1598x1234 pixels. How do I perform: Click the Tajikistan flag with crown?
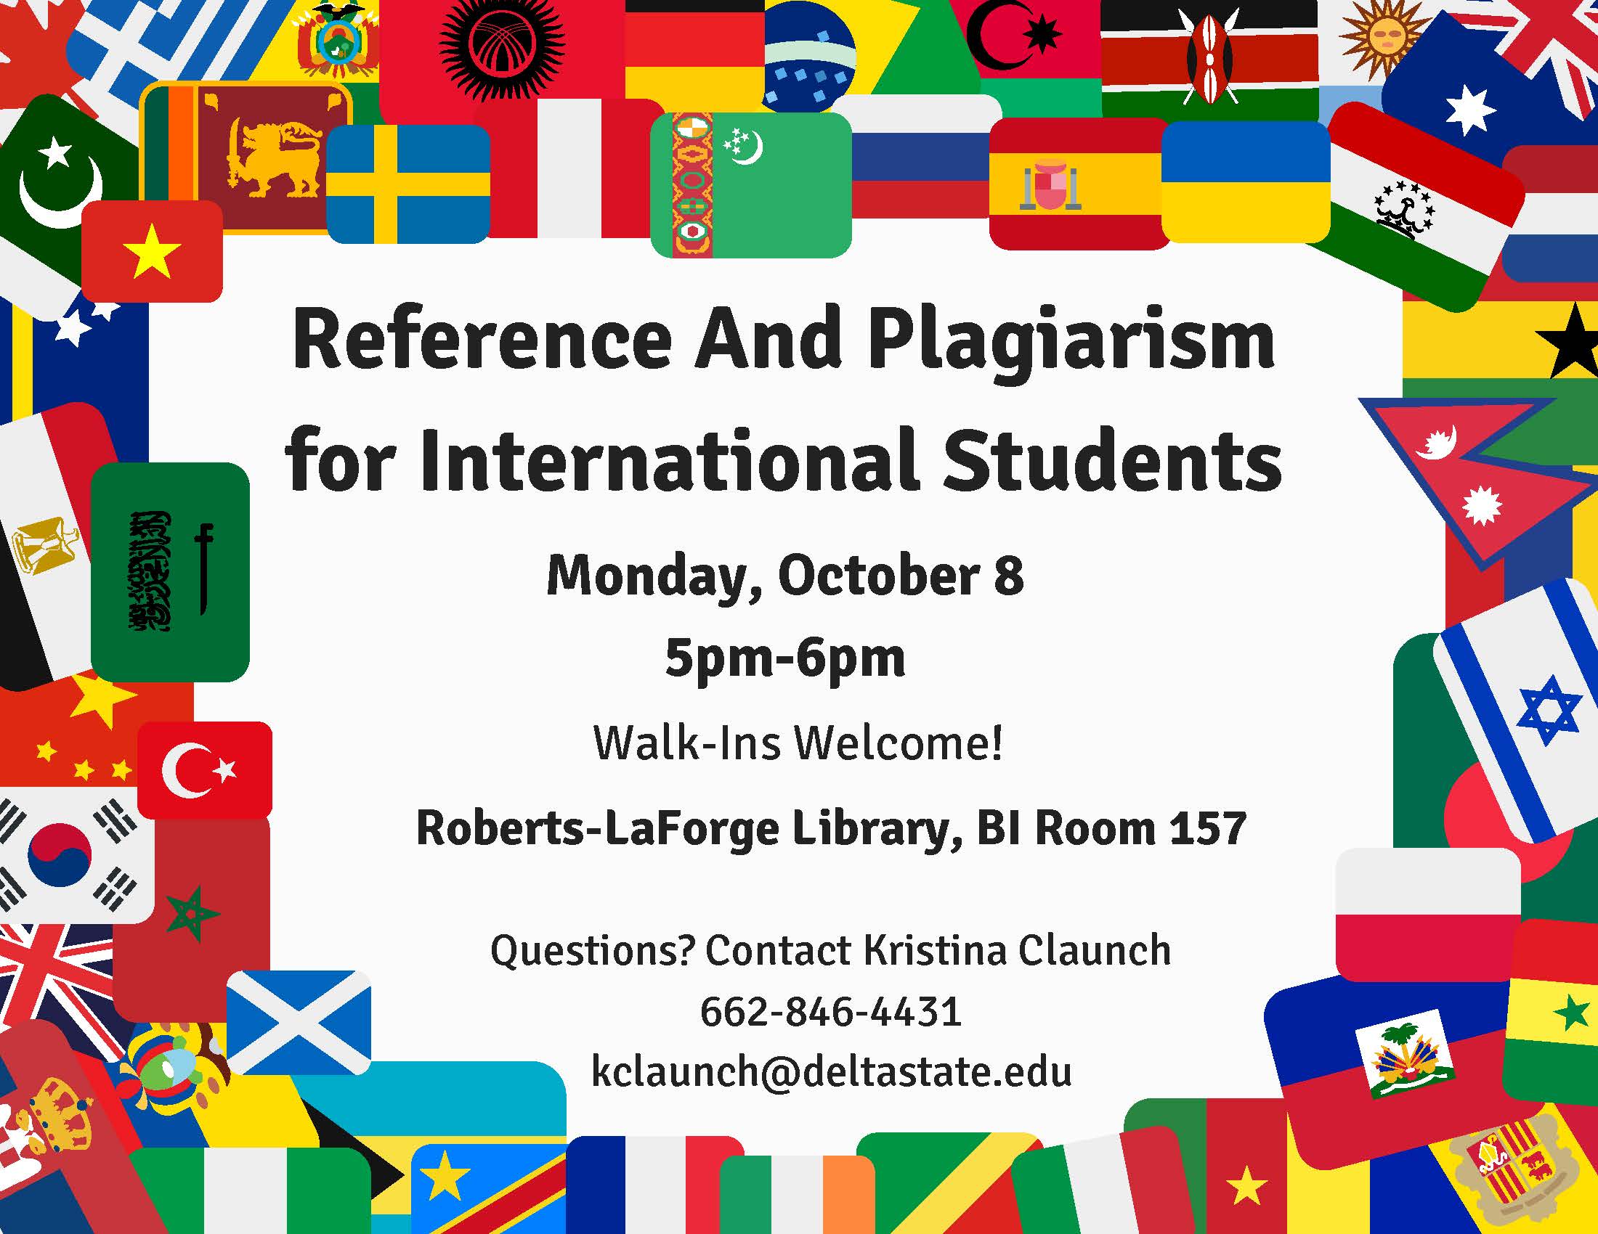pyautogui.click(x=1416, y=208)
